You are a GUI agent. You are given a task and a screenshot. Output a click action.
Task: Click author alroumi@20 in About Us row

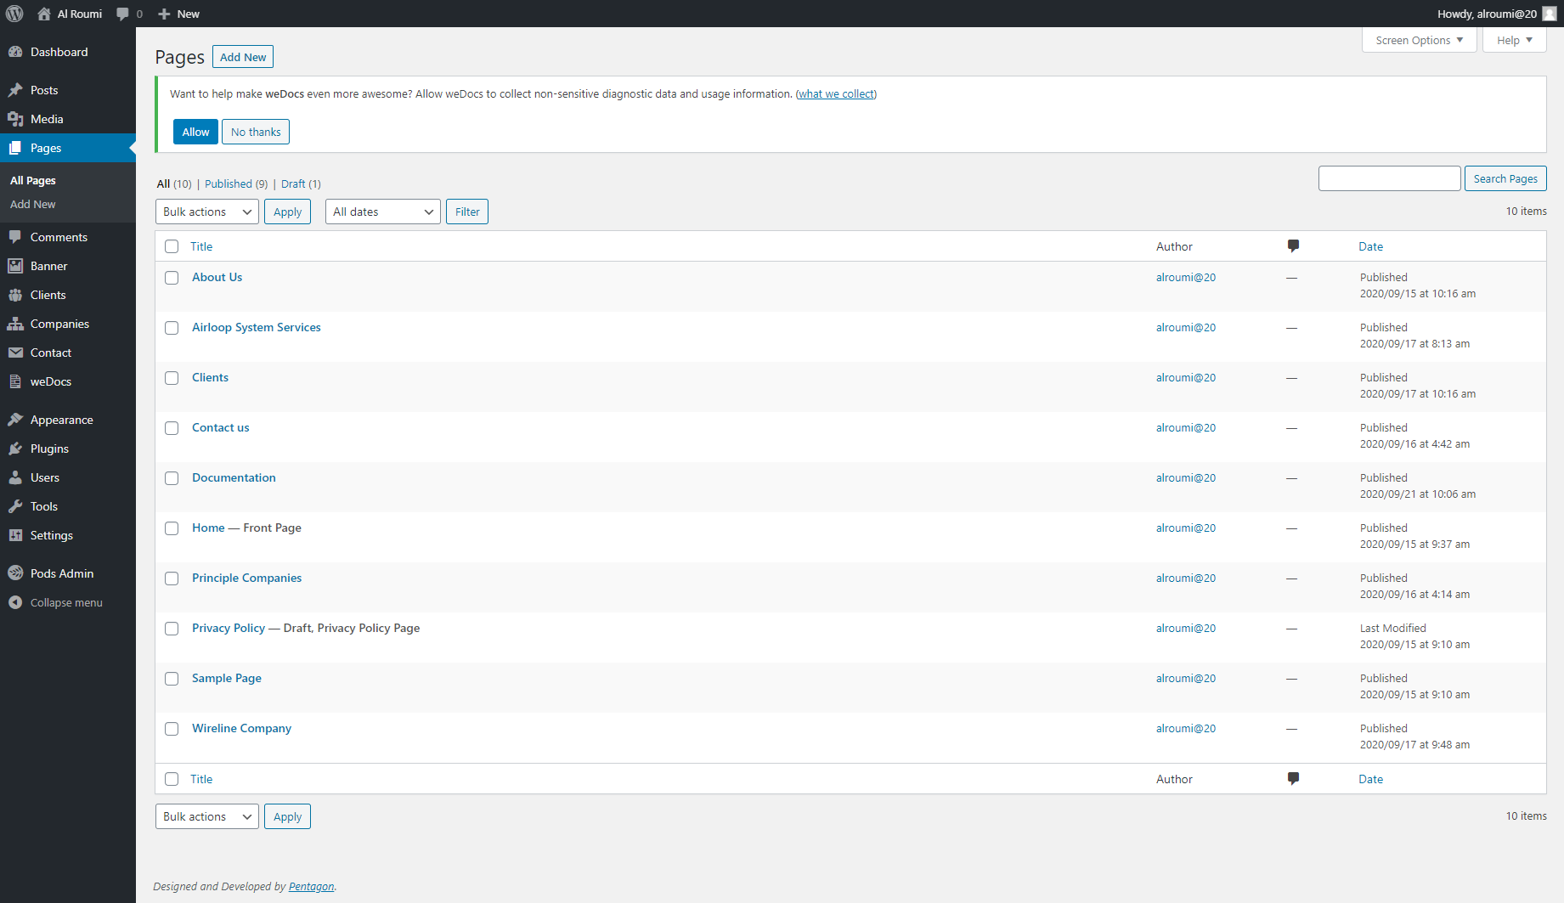[1186, 277]
